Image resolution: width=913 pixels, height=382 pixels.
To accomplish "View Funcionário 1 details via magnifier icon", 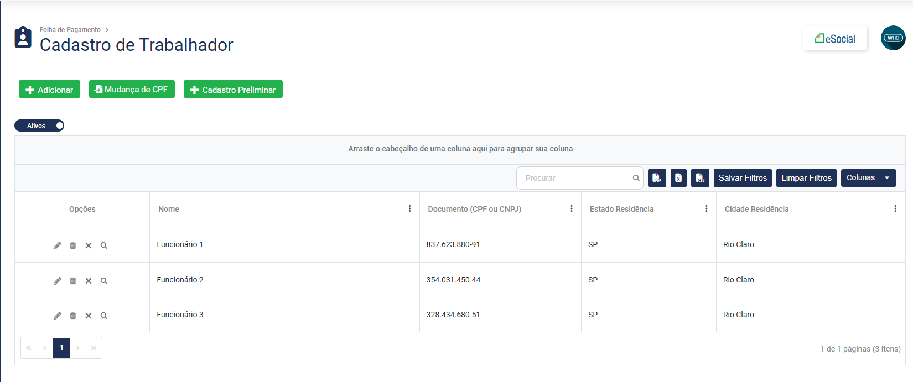I will tap(104, 245).
